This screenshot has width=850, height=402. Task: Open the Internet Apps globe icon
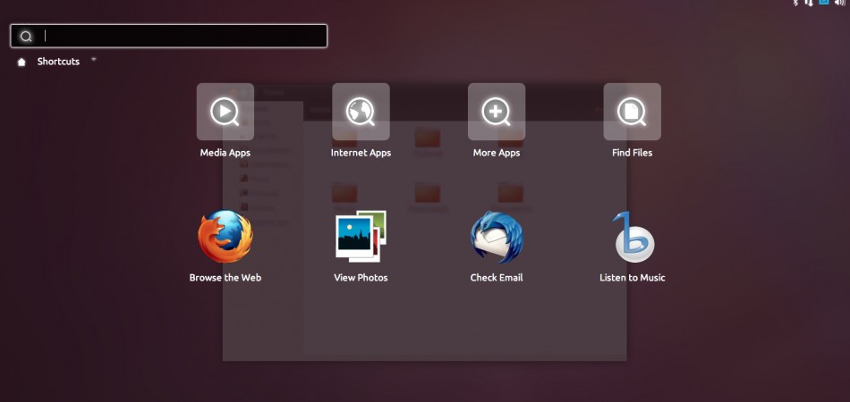(361, 112)
